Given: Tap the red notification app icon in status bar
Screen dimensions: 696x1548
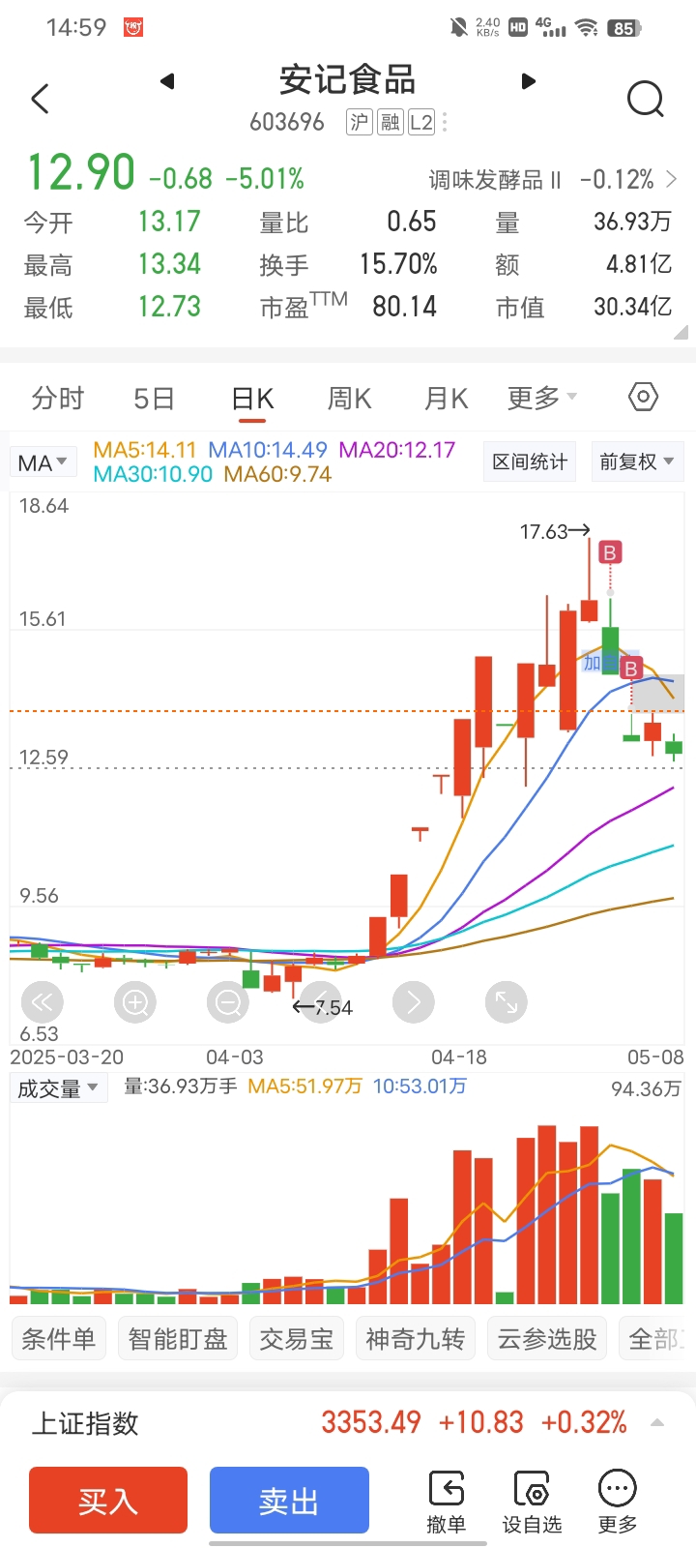Looking at the screenshot, I should click(133, 27).
